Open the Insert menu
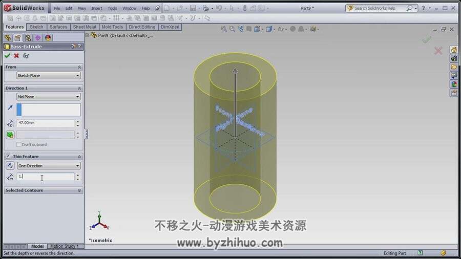 click(x=97, y=8)
